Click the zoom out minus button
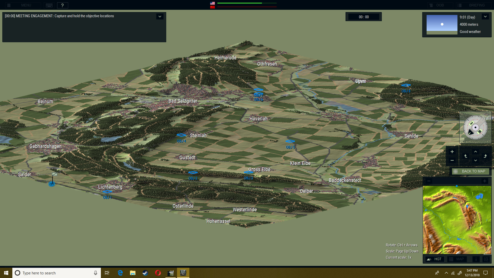 pos(452,160)
